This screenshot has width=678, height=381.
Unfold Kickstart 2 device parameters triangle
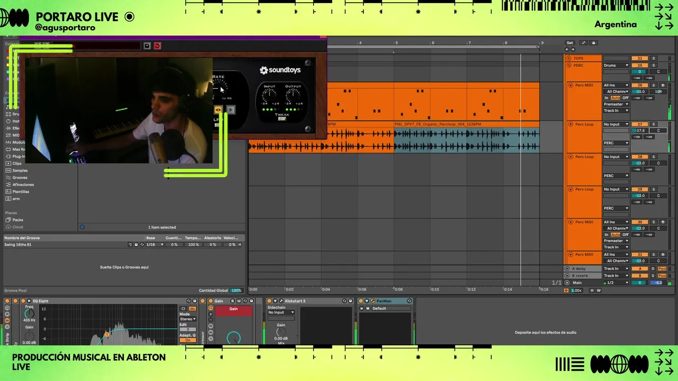point(275,301)
